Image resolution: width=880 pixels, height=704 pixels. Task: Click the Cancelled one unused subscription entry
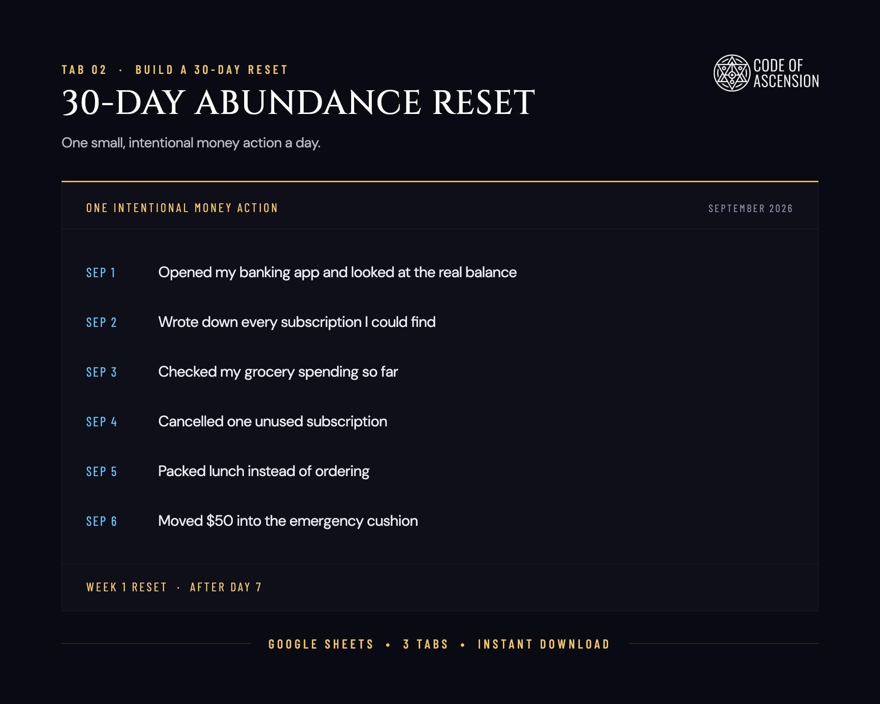[x=273, y=422]
